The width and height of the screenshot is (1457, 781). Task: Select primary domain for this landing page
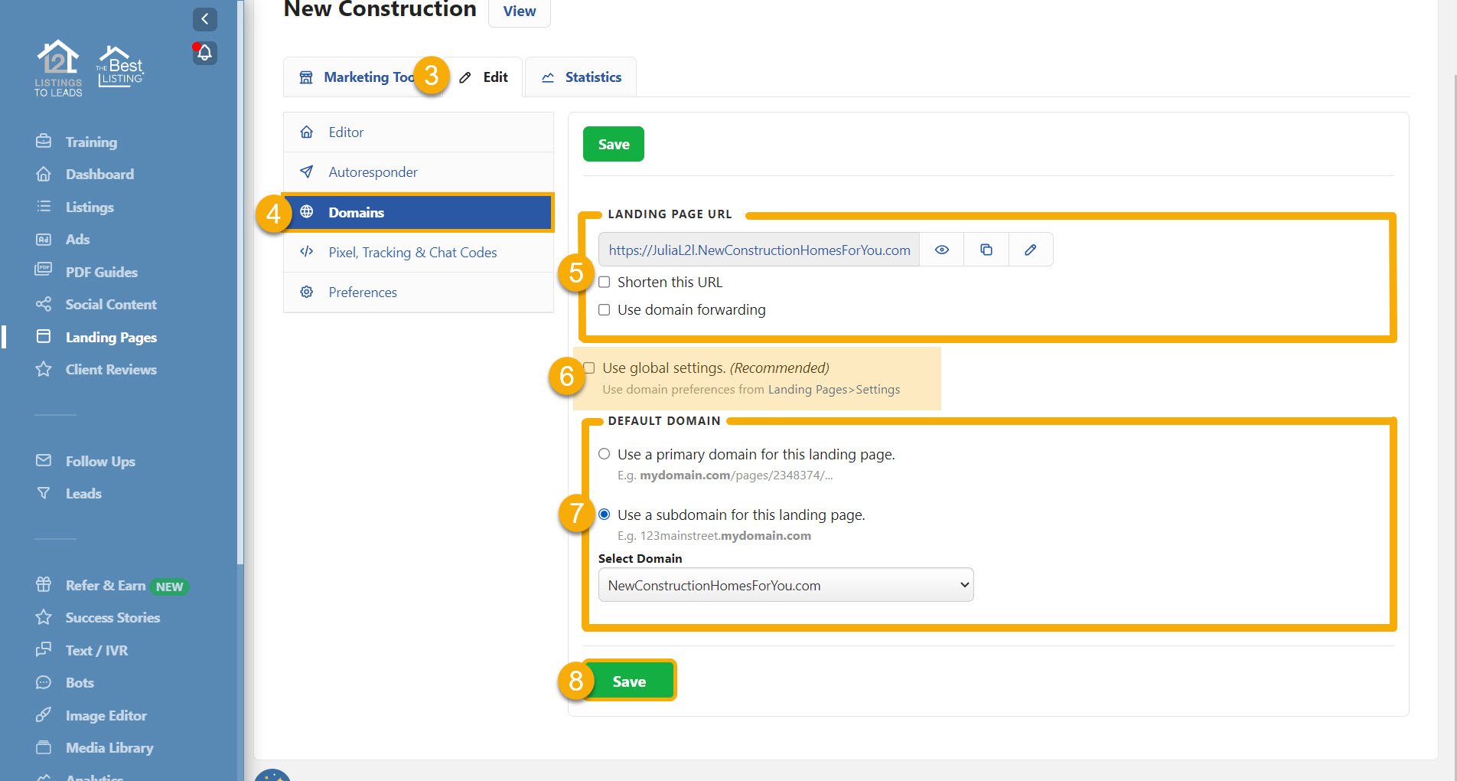coord(604,453)
